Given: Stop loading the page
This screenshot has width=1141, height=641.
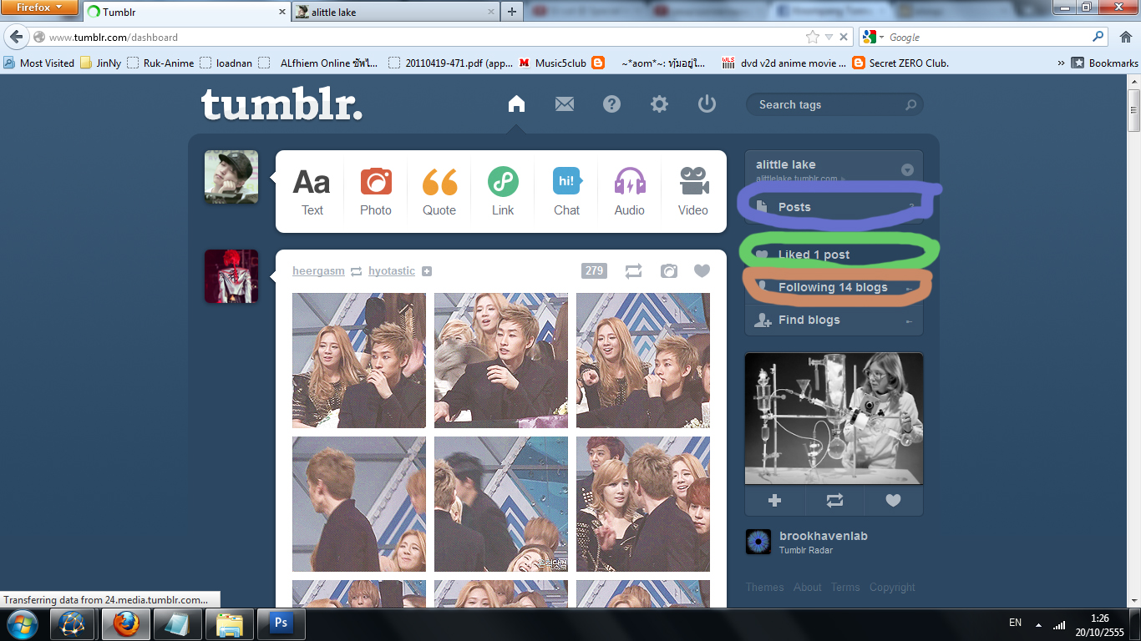Looking at the screenshot, I should (x=844, y=37).
